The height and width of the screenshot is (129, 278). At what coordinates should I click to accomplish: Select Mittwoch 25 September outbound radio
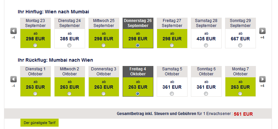click(x=103, y=45)
